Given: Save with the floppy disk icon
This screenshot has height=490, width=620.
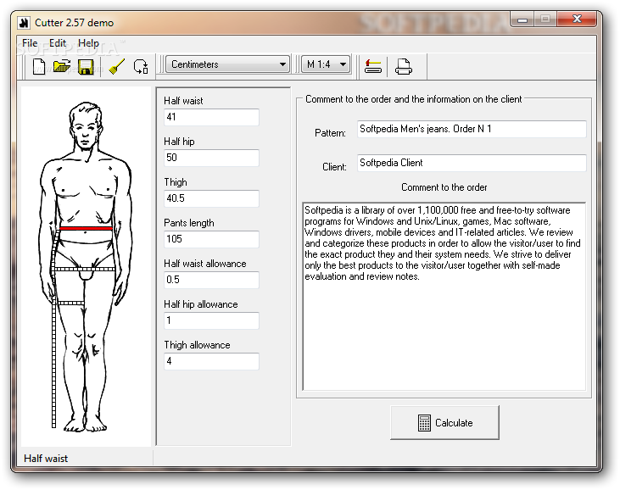Looking at the screenshot, I should coord(86,66).
